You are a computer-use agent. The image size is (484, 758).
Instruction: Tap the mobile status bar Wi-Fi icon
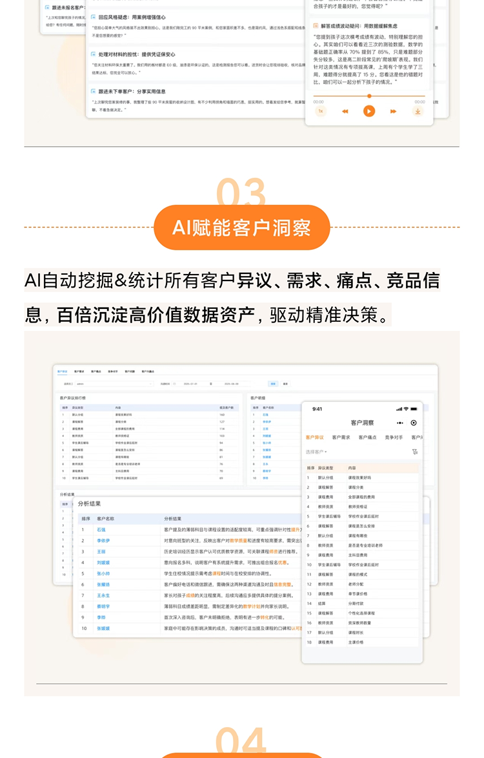click(x=406, y=409)
